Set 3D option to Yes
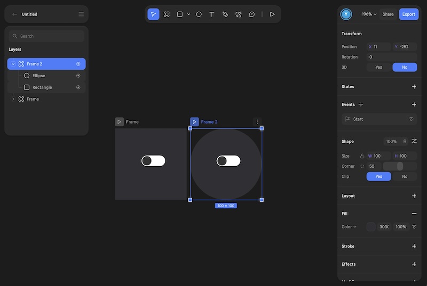 379,68
